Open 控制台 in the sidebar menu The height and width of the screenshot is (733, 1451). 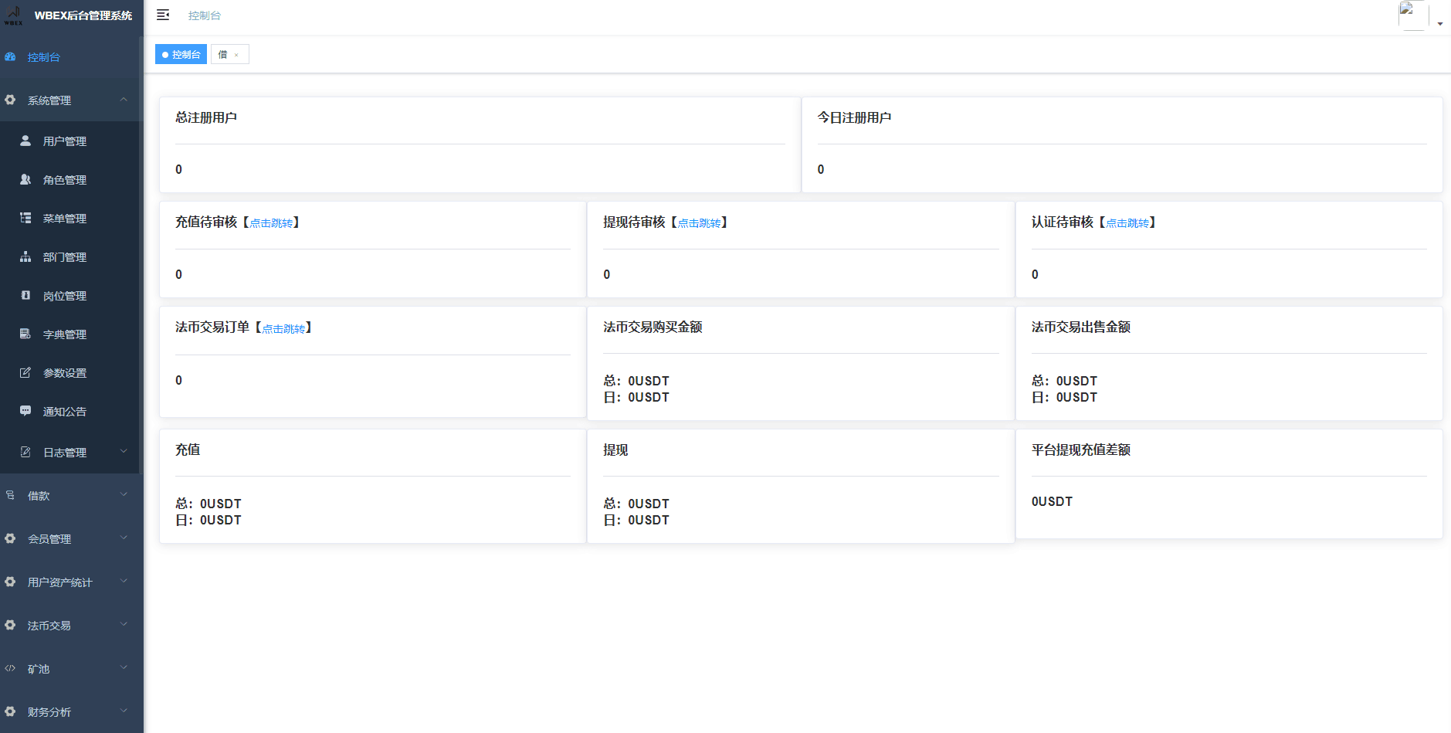[43, 57]
